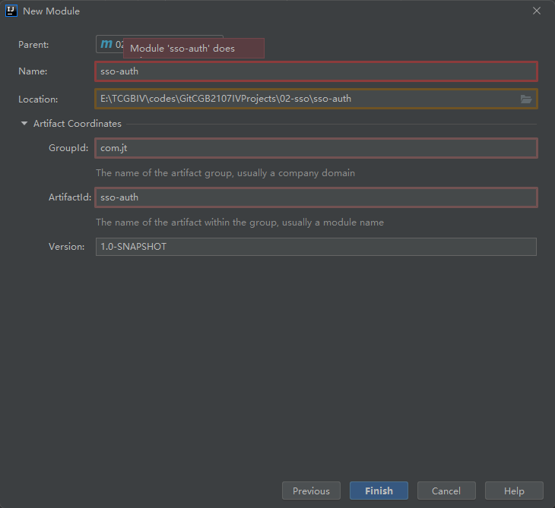The height and width of the screenshot is (508, 555).
Task: Select the ArtifactId input field
Action: (x=316, y=197)
